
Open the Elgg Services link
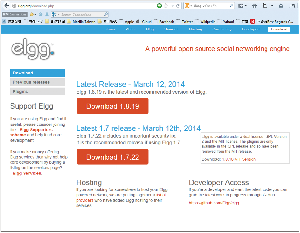27,173
